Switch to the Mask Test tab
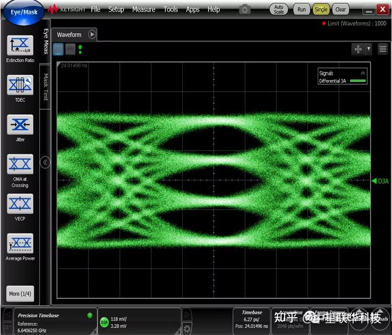The image size is (392, 335). [x=45, y=87]
